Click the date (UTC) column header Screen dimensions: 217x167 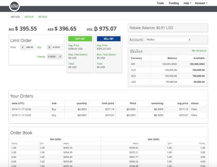(x=18, y=103)
